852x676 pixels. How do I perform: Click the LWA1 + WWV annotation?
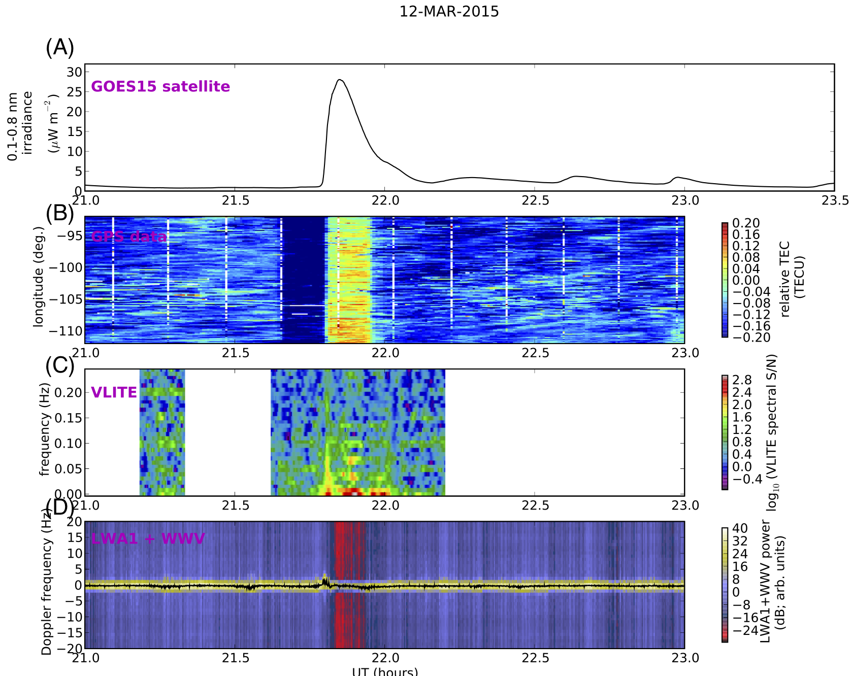click(148, 538)
